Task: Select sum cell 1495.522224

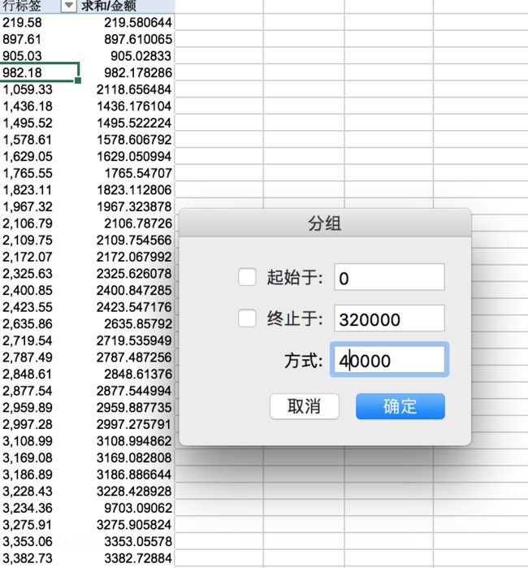Action: click(127, 123)
